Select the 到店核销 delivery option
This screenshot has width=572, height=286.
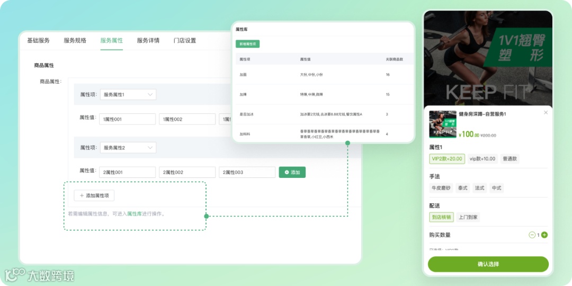coord(441,218)
